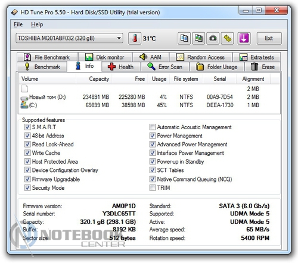
Task: Switch to the AAM tab
Action: click(x=151, y=57)
